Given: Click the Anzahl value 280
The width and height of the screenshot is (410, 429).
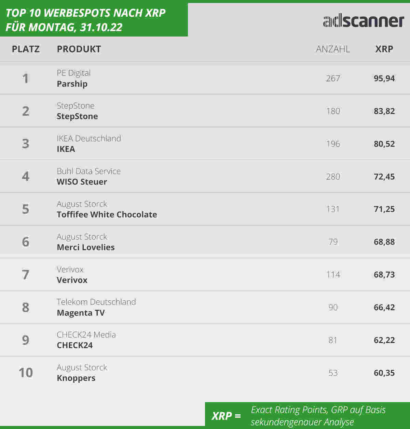Looking at the screenshot, I should tap(333, 177).
